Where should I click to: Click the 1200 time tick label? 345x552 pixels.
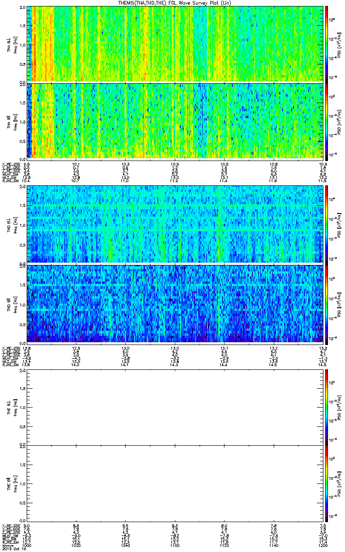(x=322, y=546)
